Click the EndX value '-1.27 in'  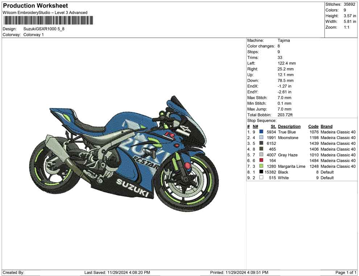[284, 86]
